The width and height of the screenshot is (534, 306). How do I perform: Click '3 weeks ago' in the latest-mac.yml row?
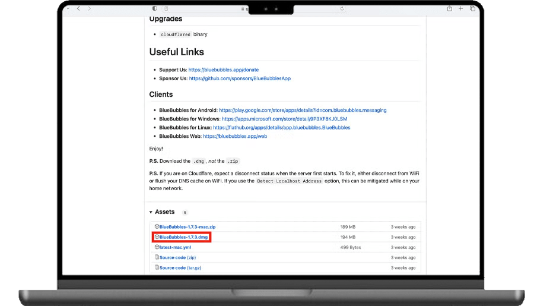tap(403, 247)
